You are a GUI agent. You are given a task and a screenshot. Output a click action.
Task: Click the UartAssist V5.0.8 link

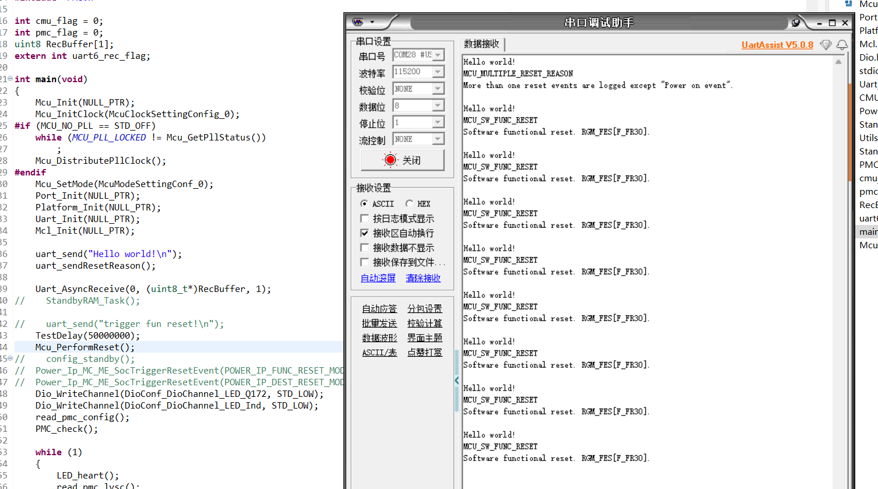(x=777, y=45)
